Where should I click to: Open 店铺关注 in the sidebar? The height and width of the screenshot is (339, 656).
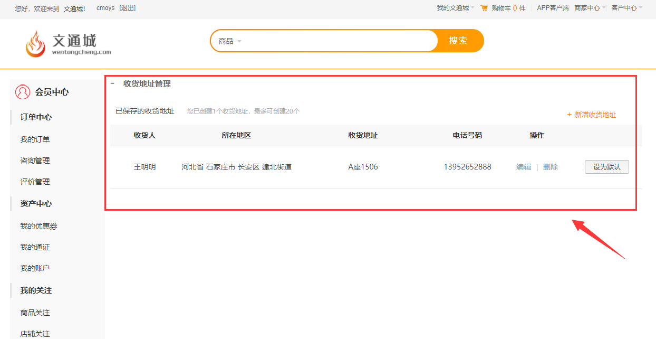tap(35, 334)
